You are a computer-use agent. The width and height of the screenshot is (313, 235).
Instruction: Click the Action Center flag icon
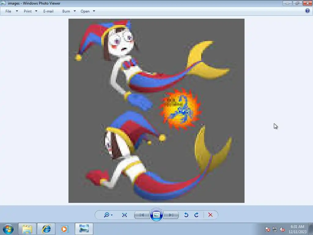pos(267,229)
